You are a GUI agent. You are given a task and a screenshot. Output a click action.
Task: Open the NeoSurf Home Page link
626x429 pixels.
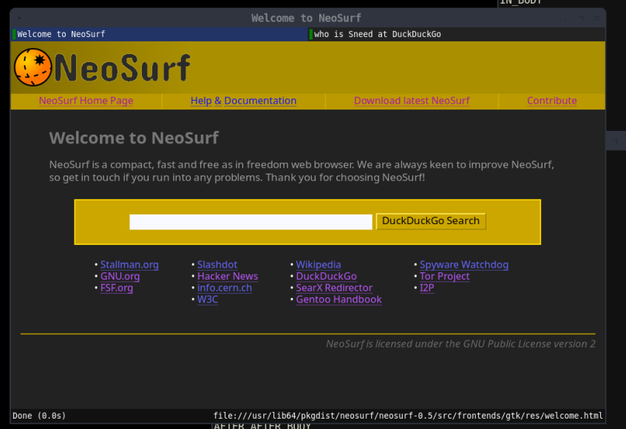click(86, 101)
